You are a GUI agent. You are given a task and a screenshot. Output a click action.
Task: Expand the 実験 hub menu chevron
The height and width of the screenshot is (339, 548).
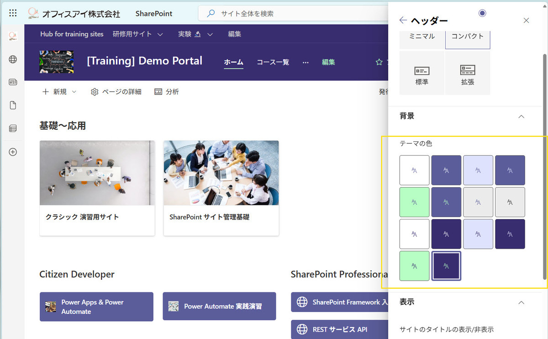[210, 34]
